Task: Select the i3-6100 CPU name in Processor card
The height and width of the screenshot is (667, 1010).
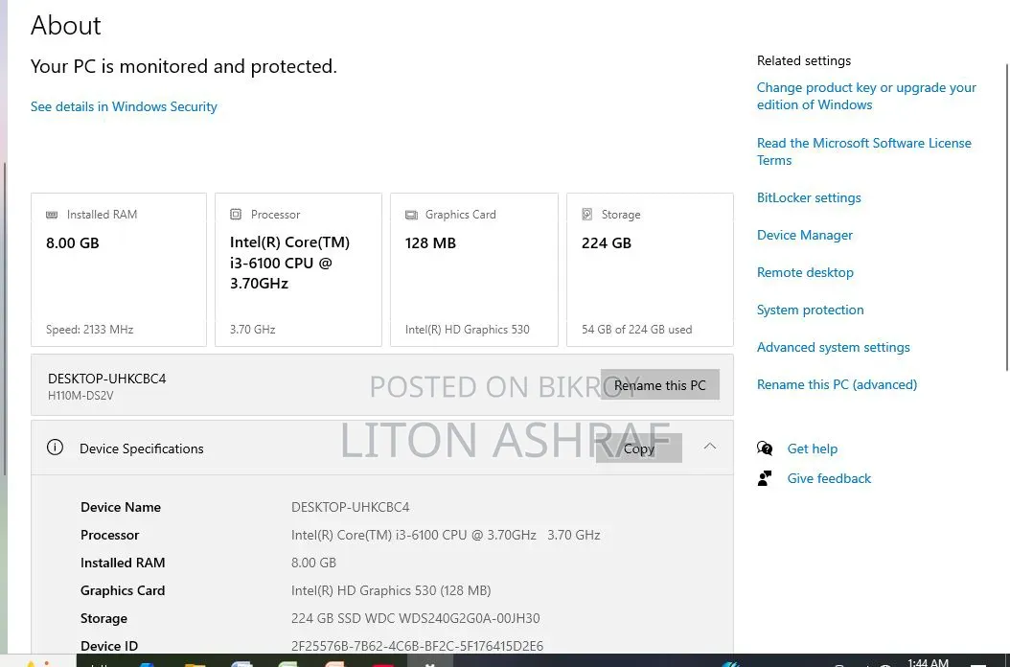Action: tap(289, 263)
